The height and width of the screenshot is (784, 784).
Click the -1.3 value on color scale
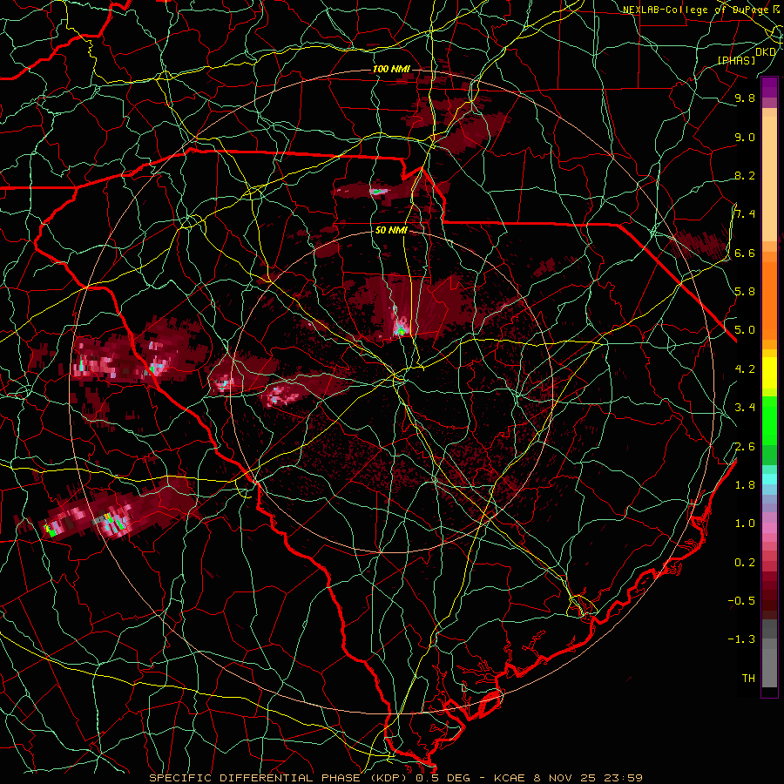(x=741, y=639)
